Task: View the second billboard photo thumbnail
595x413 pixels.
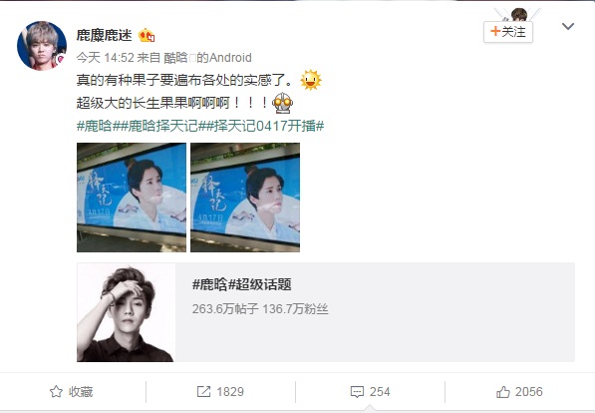Action: [245, 198]
